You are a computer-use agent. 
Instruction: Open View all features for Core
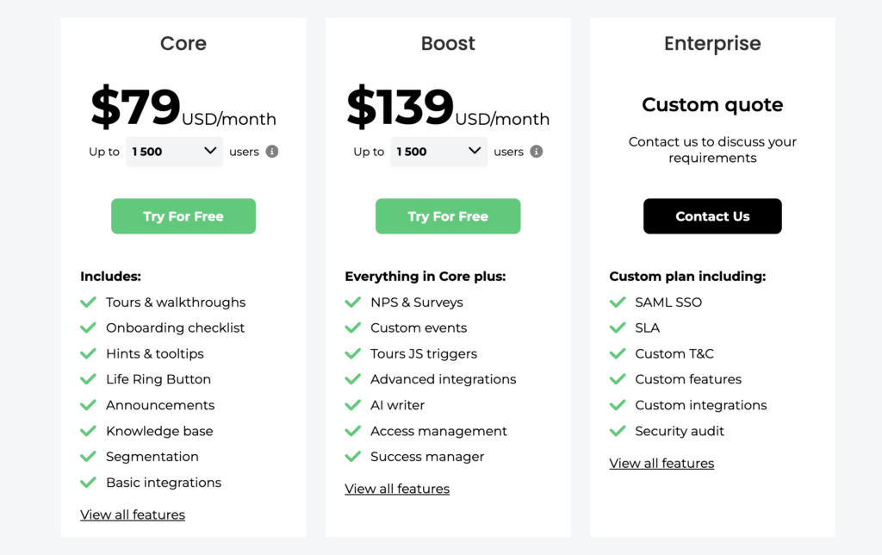pyautogui.click(x=133, y=514)
